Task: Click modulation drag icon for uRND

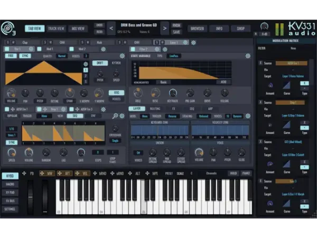Action: pyautogui.click(x=112, y=173)
